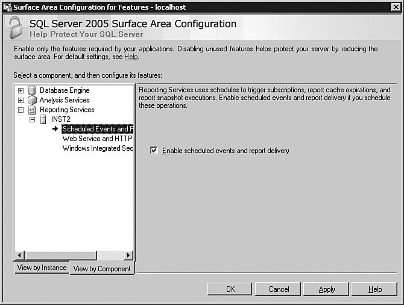Expand the Analysis Services node

(x=21, y=100)
